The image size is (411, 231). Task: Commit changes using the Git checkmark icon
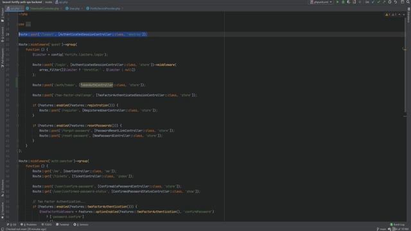378,2
